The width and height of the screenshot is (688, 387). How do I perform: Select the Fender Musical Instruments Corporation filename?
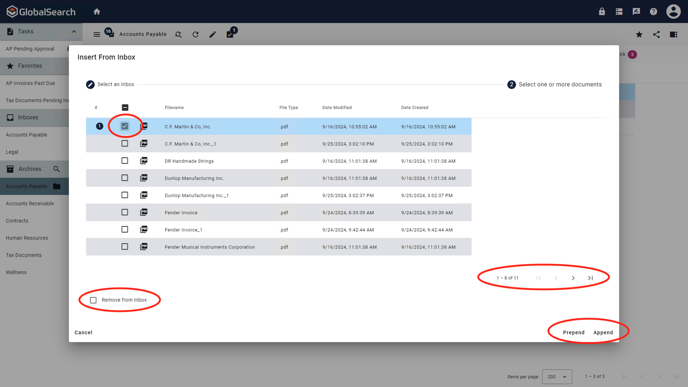coord(210,247)
